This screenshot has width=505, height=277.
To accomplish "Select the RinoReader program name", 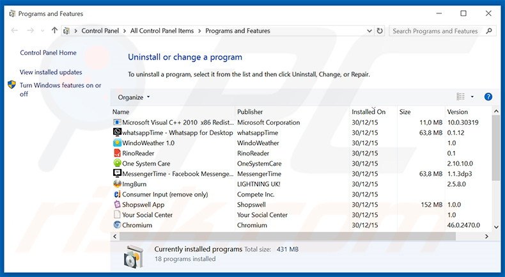I will coord(138,153).
